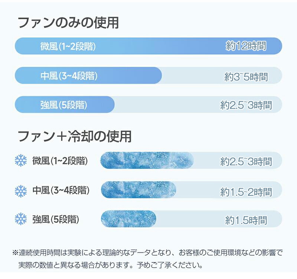Viewport: 297px width, 279px height.
Task: Click the 約1.5時間 duration text
Action: pyautogui.click(x=246, y=220)
